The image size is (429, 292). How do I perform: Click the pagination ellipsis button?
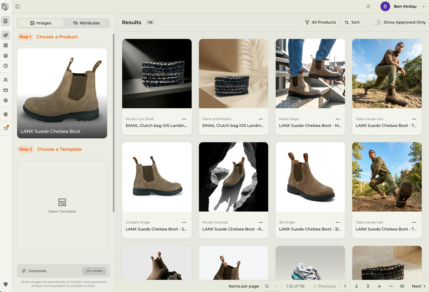391,286
